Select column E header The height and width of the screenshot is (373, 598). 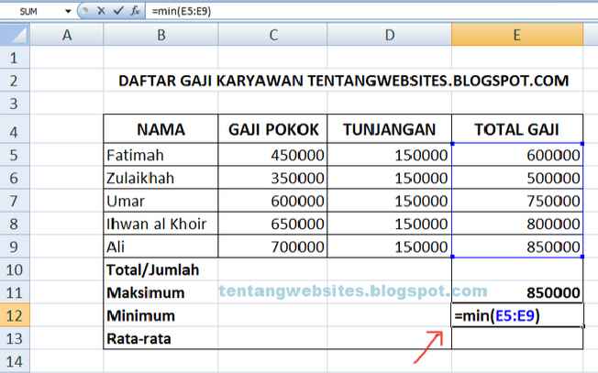pyautogui.click(x=517, y=35)
